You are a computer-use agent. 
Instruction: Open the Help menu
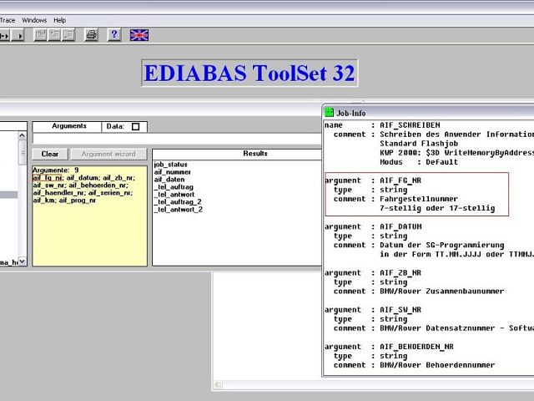(59, 20)
